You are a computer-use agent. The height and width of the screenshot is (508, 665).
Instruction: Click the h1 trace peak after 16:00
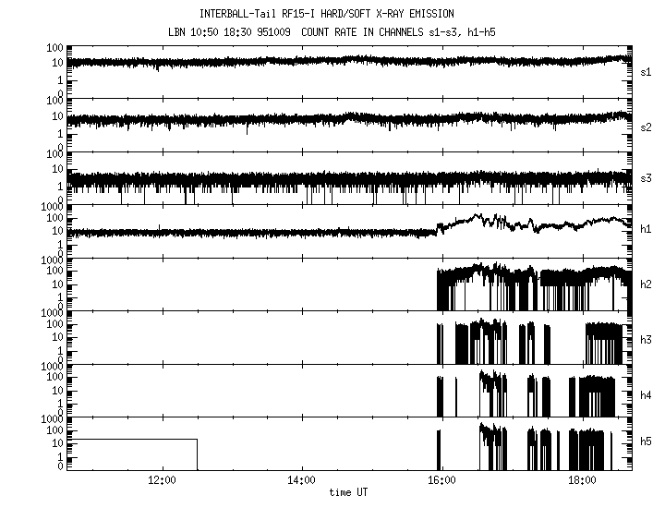pos(478,218)
